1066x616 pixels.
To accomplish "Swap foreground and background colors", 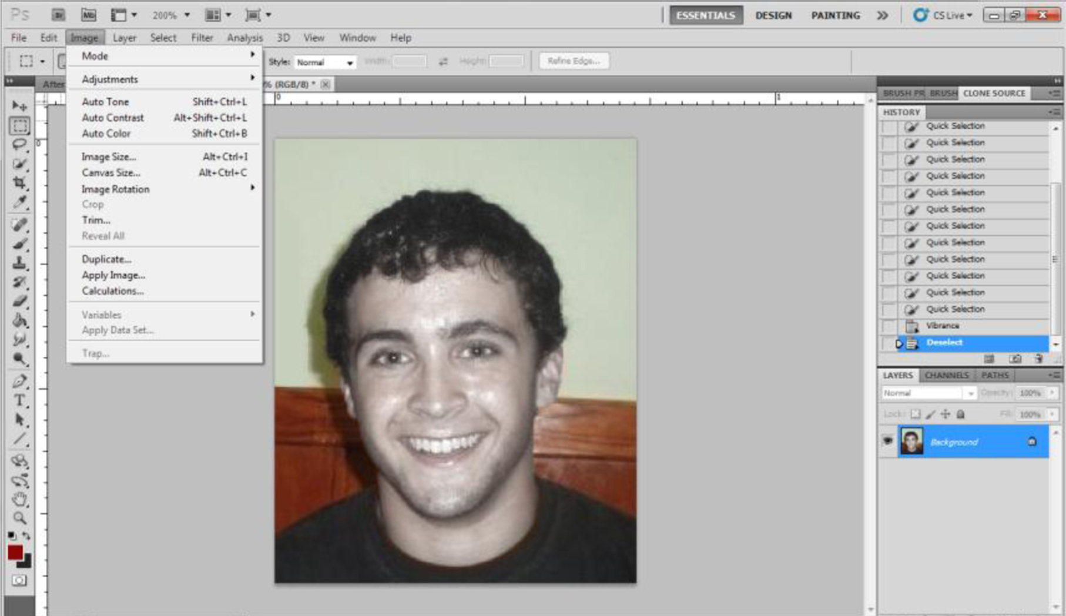I will (x=26, y=535).
